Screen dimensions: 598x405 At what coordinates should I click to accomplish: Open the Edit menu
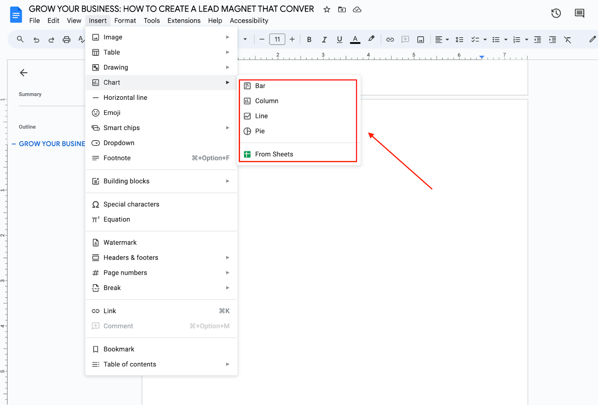point(53,21)
